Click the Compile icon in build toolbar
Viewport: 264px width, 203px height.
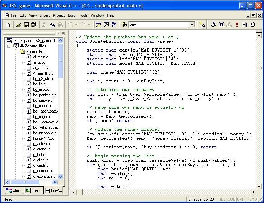tap(214, 25)
